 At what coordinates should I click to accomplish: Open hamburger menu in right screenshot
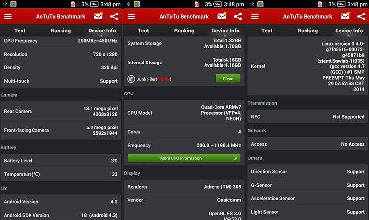(x=255, y=16)
